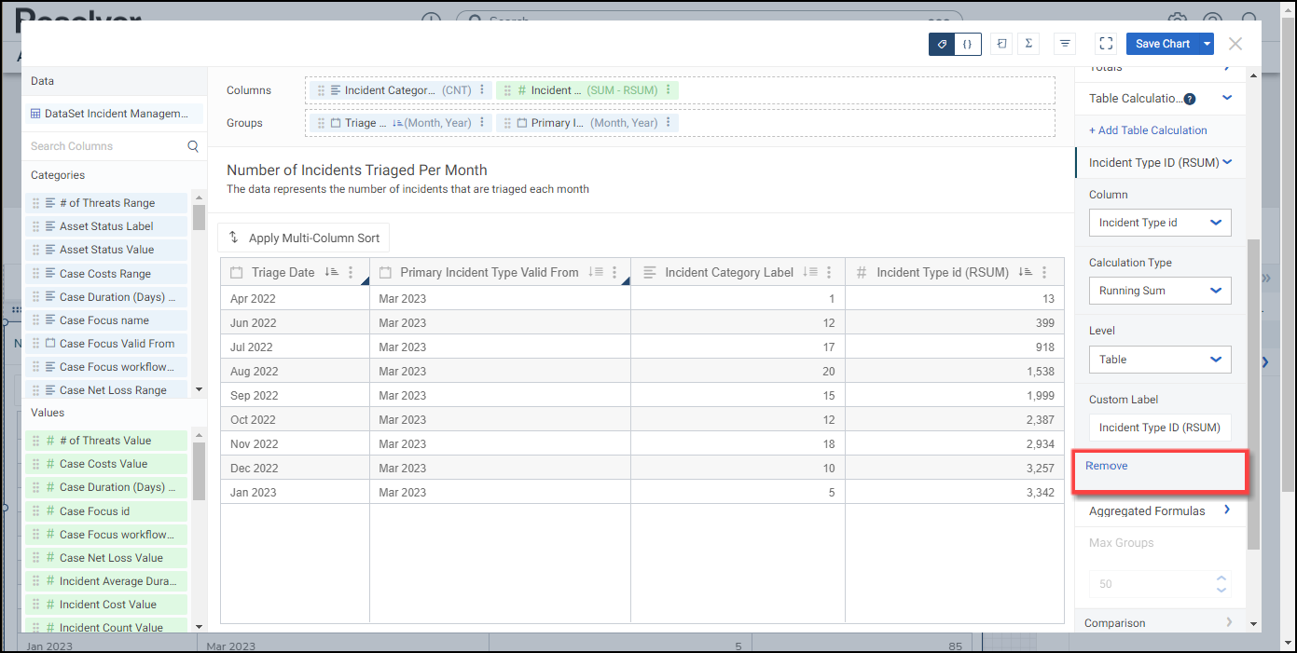Viewport: 1297px width, 653px height.
Task: Open kebab menu on Triage Date column header
Action: click(x=351, y=272)
